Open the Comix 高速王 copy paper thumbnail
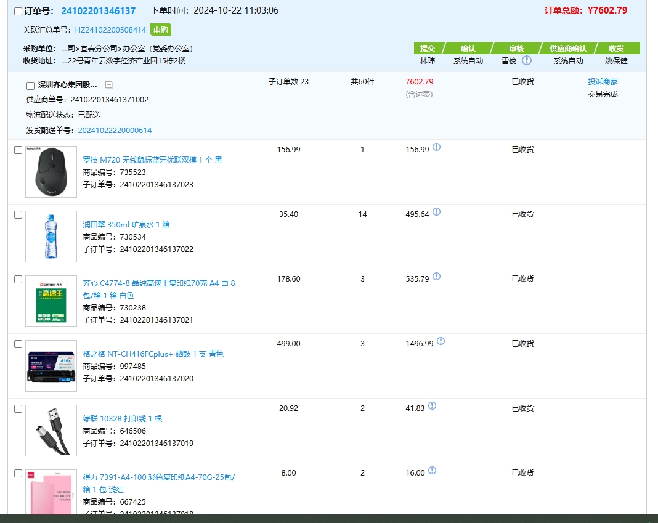Image resolution: width=658 pixels, height=523 pixels. (x=51, y=301)
